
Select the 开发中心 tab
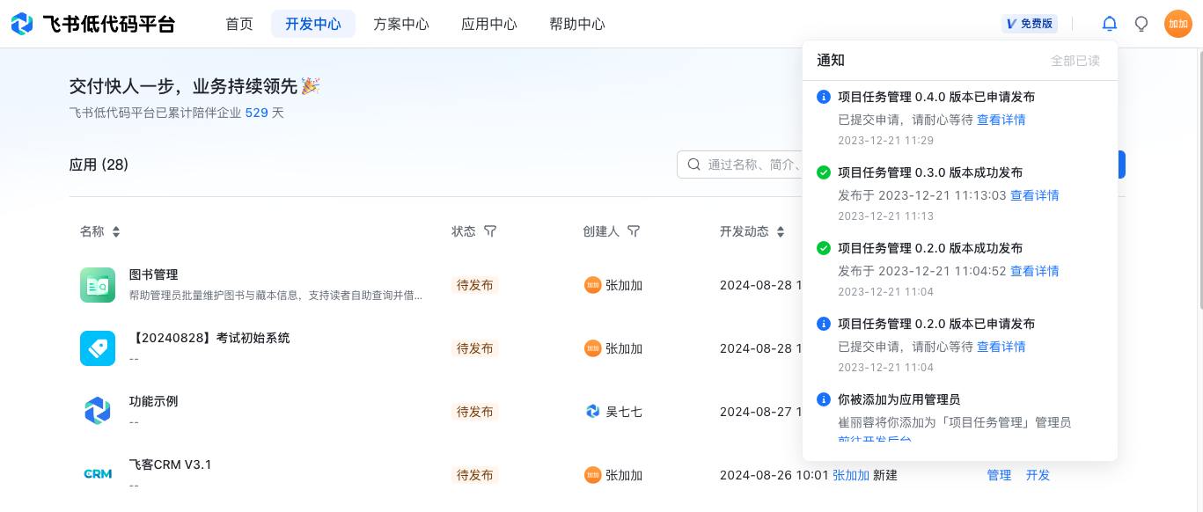(313, 24)
